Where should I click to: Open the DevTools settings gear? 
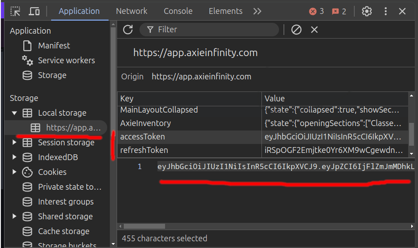pyautogui.click(x=366, y=11)
